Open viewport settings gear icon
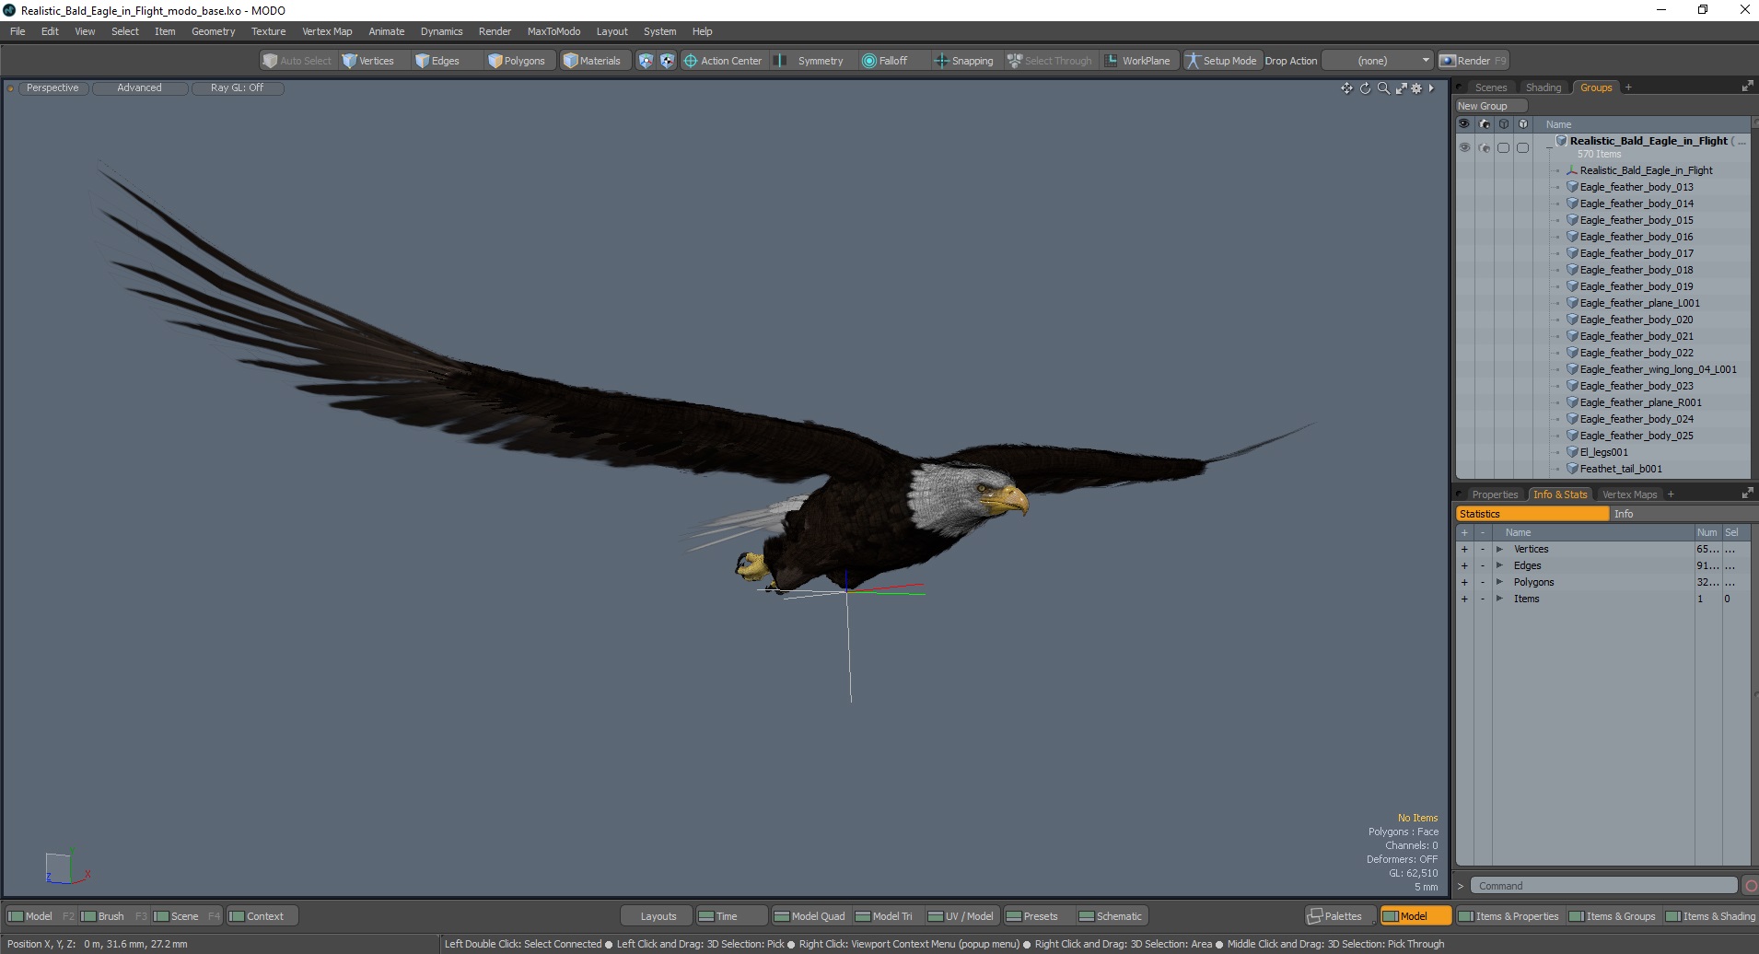Image resolution: width=1759 pixels, height=954 pixels. click(1416, 88)
